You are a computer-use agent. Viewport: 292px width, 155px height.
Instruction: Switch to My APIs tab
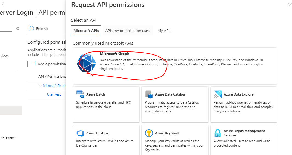pyautogui.click(x=164, y=31)
